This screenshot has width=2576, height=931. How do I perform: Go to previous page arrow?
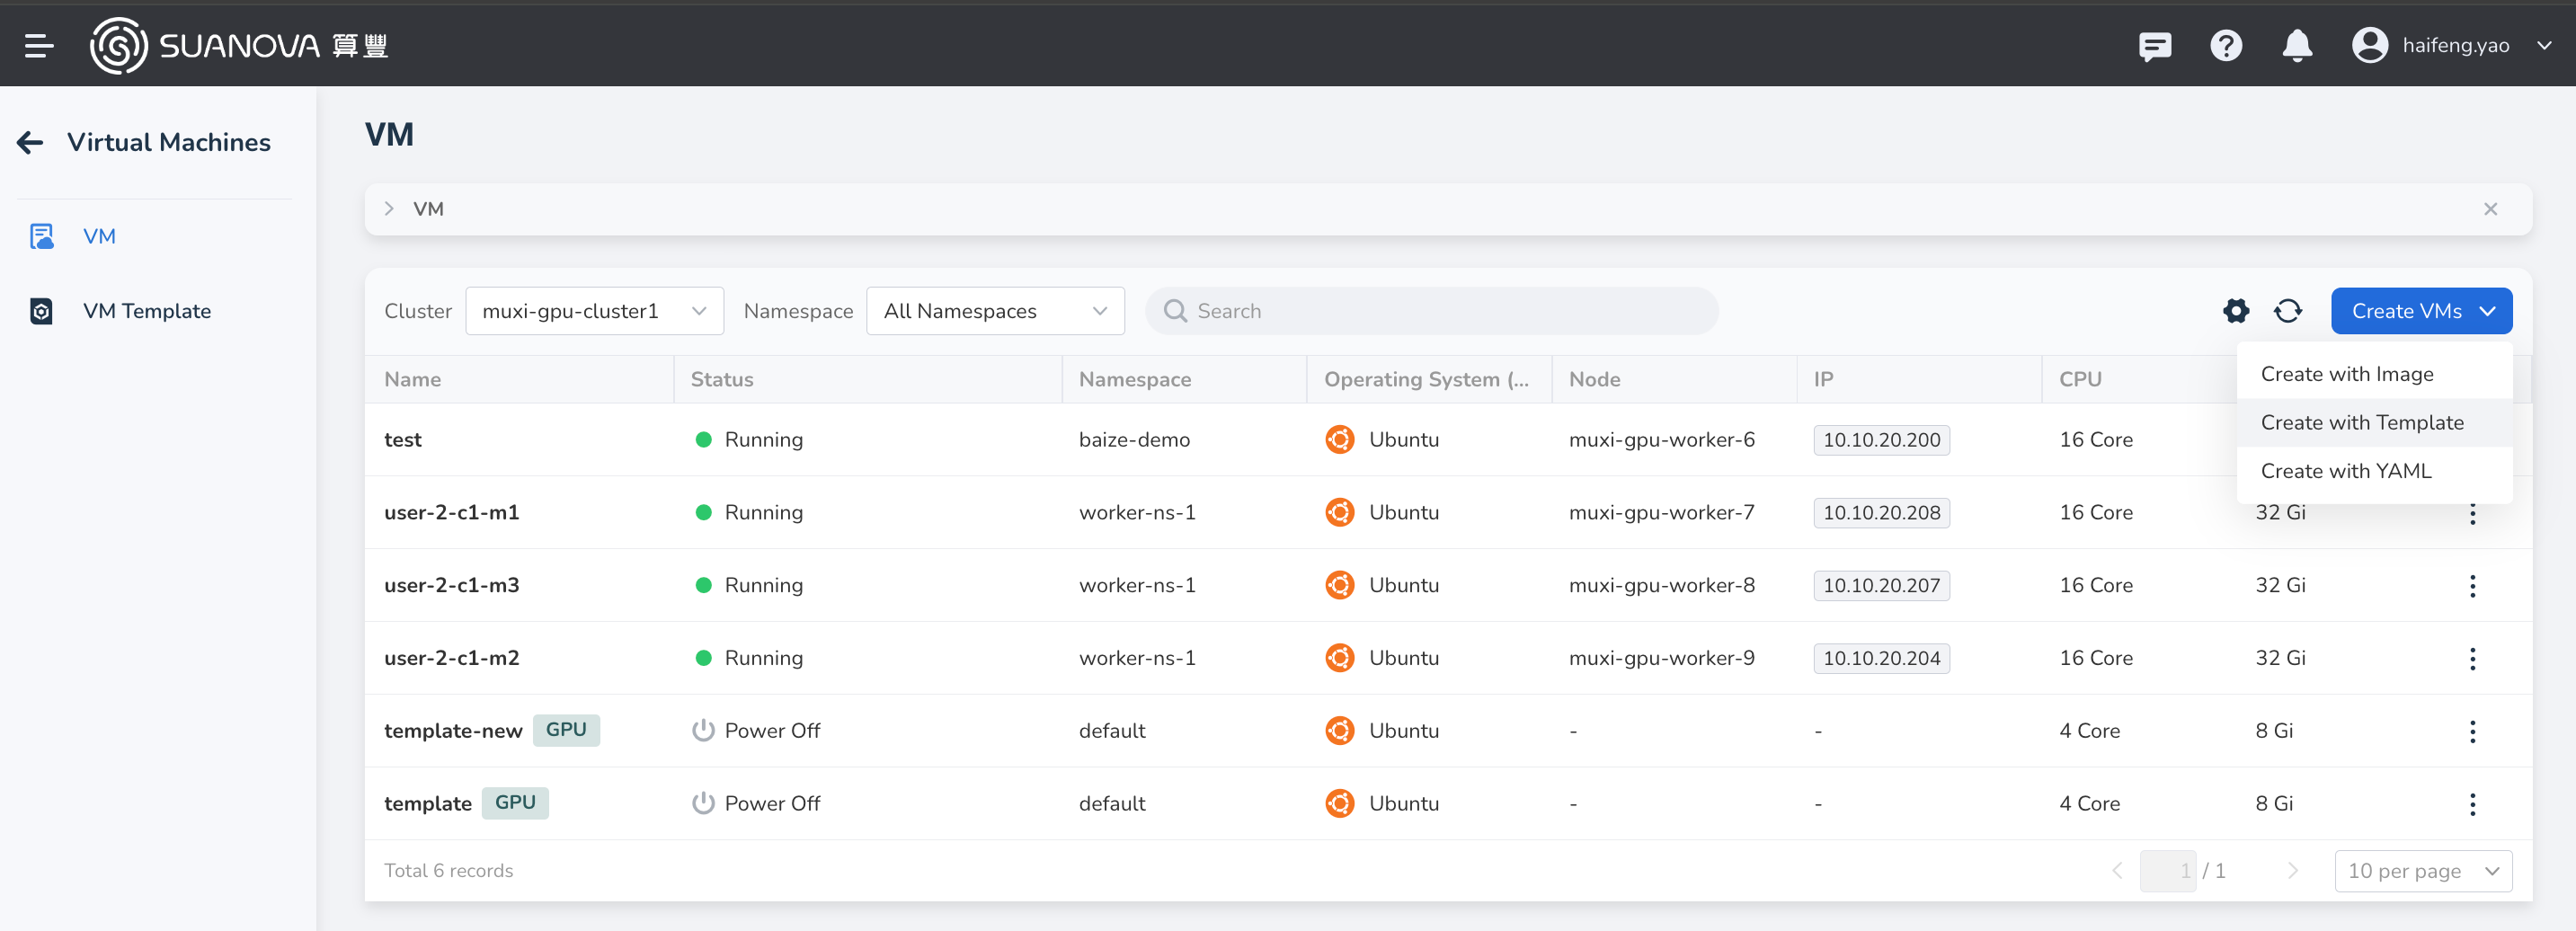[2116, 872]
